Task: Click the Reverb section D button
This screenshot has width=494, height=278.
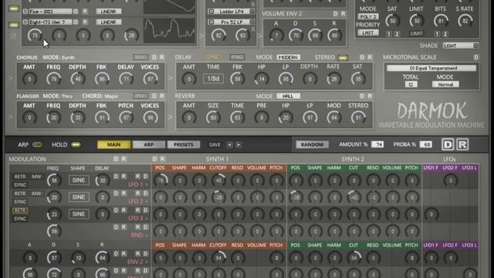Action: click(x=362, y=96)
